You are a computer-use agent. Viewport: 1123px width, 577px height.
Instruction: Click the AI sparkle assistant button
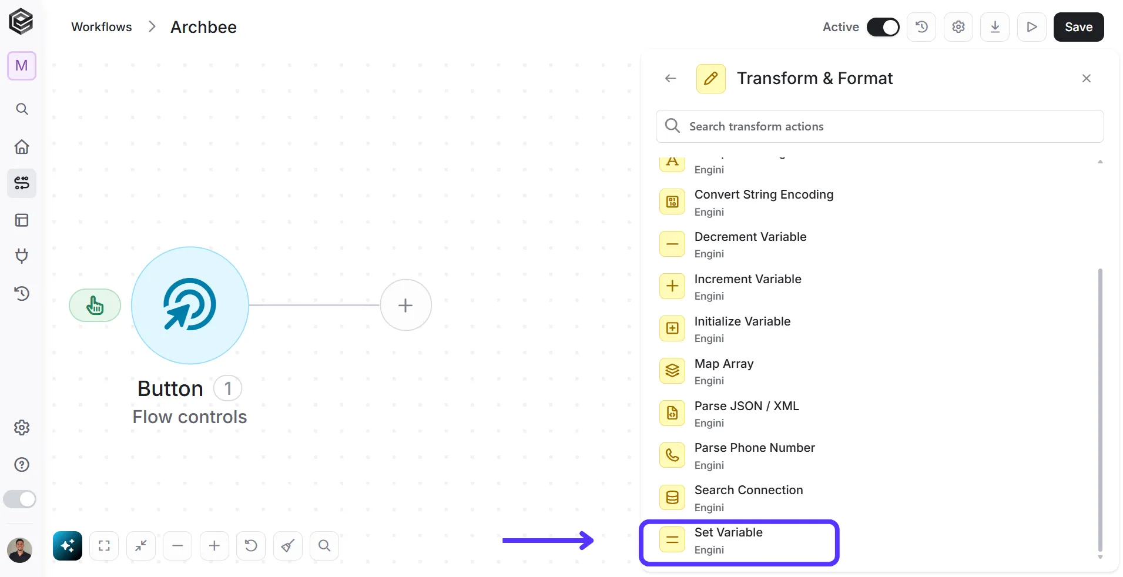pos(68,546)
